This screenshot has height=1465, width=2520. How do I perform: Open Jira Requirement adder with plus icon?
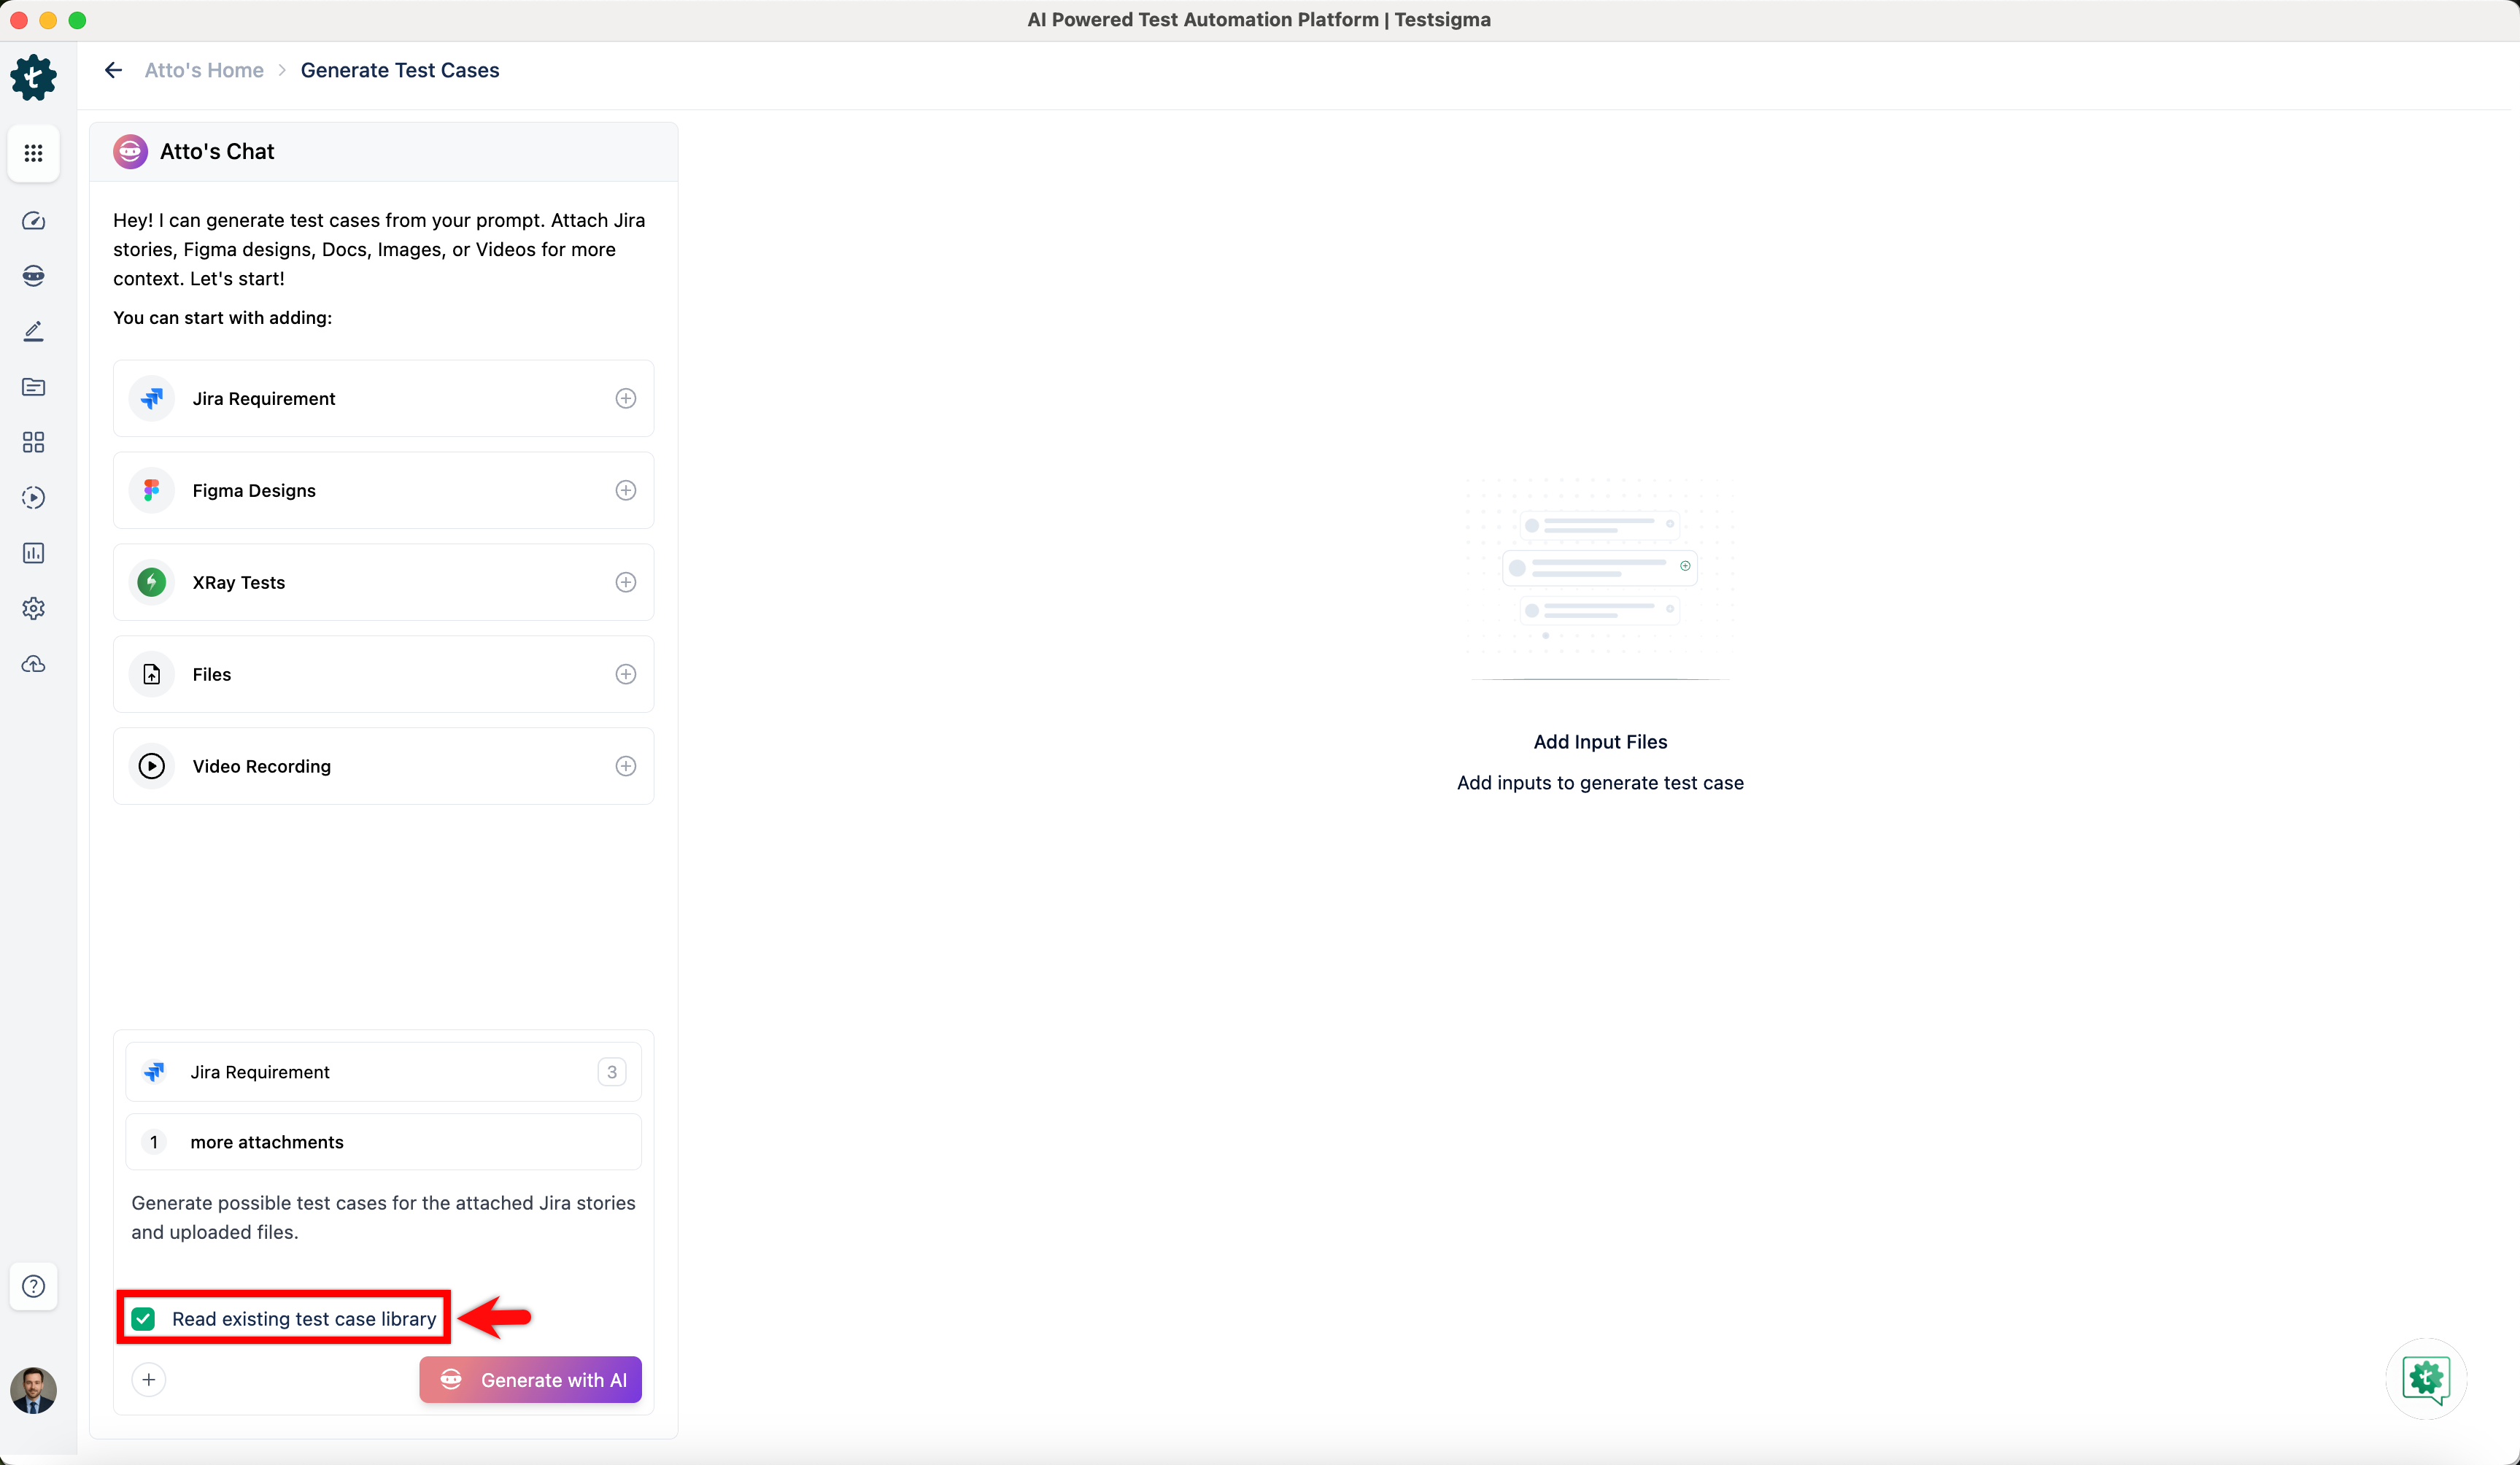[x=626, y=398]
